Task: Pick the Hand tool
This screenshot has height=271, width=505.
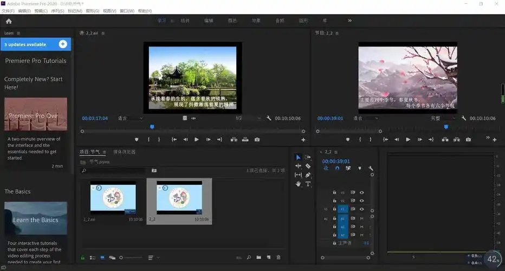Action: pos(298,184)
